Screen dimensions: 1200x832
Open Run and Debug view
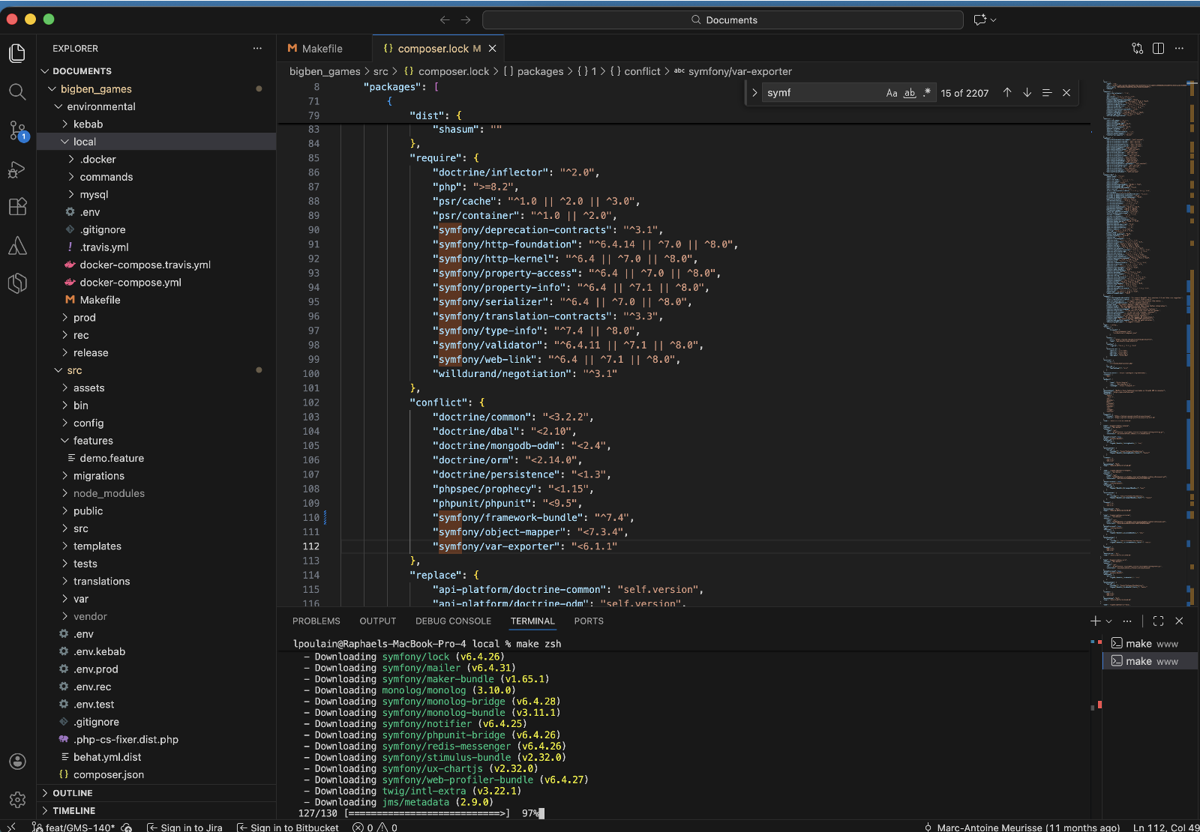(17, 170)
